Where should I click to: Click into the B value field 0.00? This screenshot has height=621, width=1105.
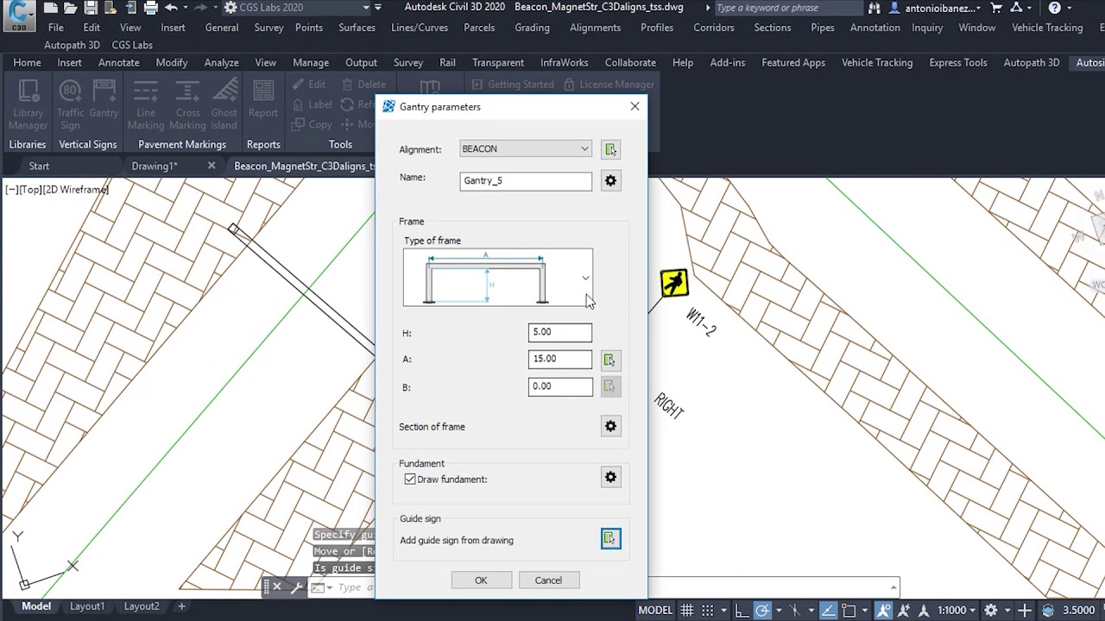[559, 386]
